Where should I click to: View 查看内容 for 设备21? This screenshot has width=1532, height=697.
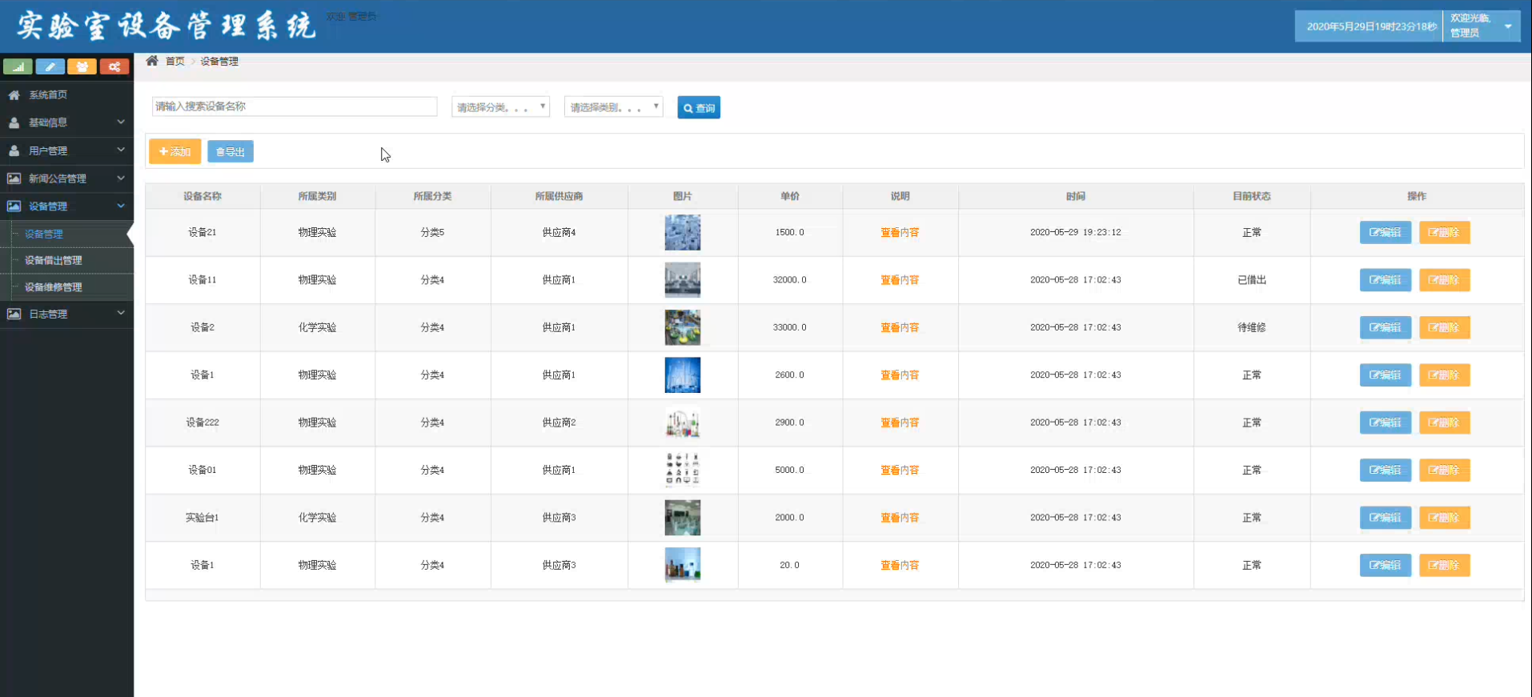(x=900, y=232)
